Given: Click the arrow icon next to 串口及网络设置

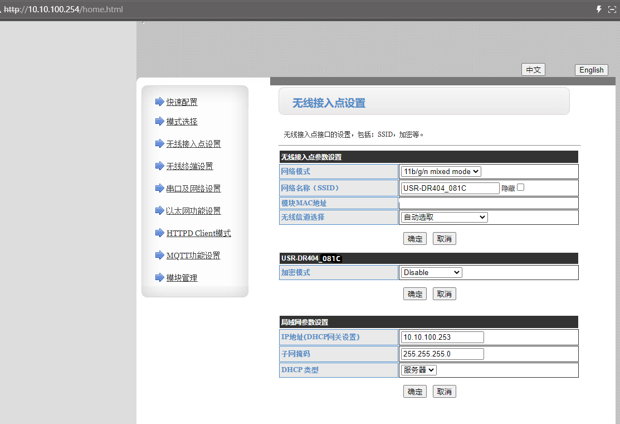Looking at the screenshot, I should 159,188.
